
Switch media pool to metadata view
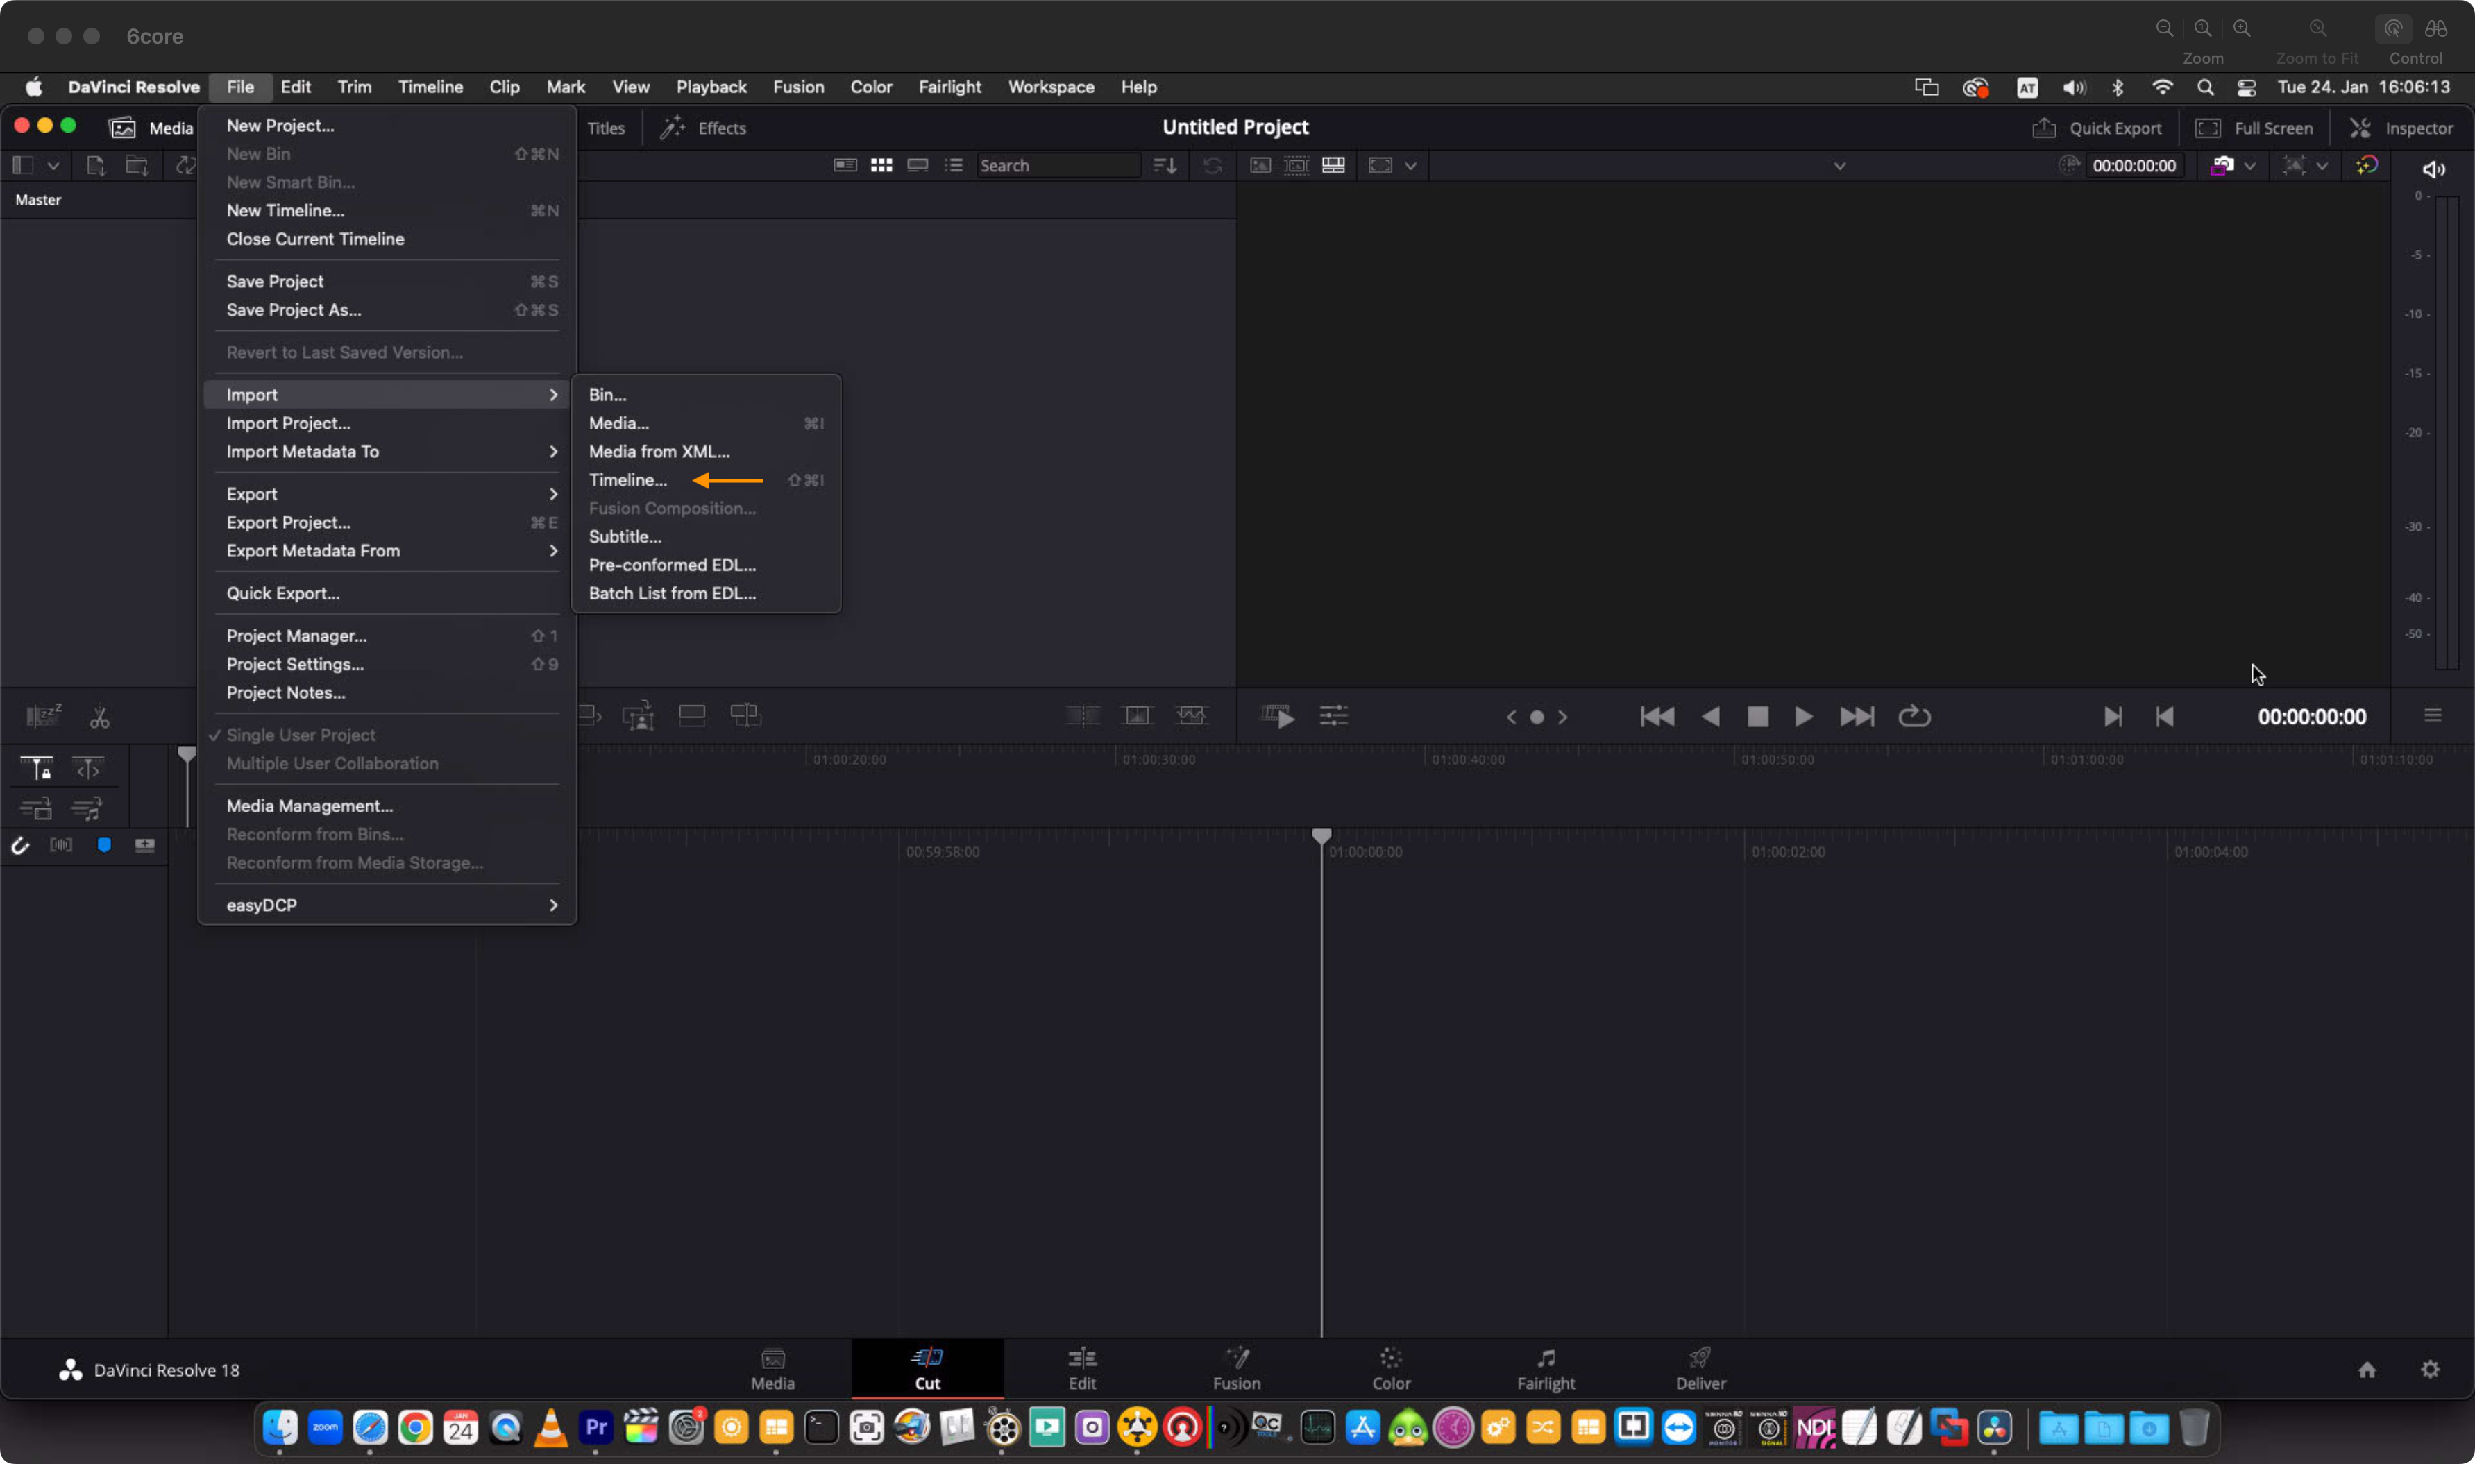click(845, 166)
